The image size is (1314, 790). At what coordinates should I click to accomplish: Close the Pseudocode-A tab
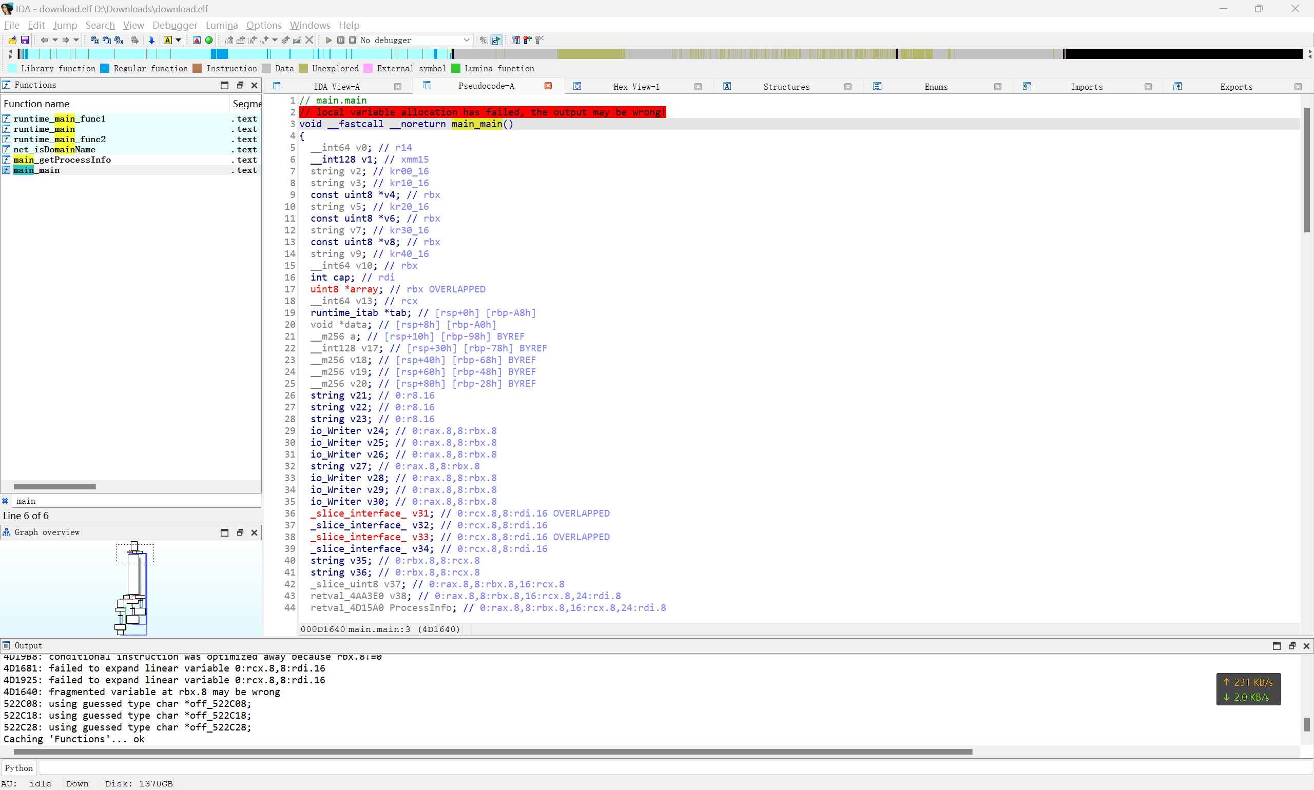pos(548,86)
